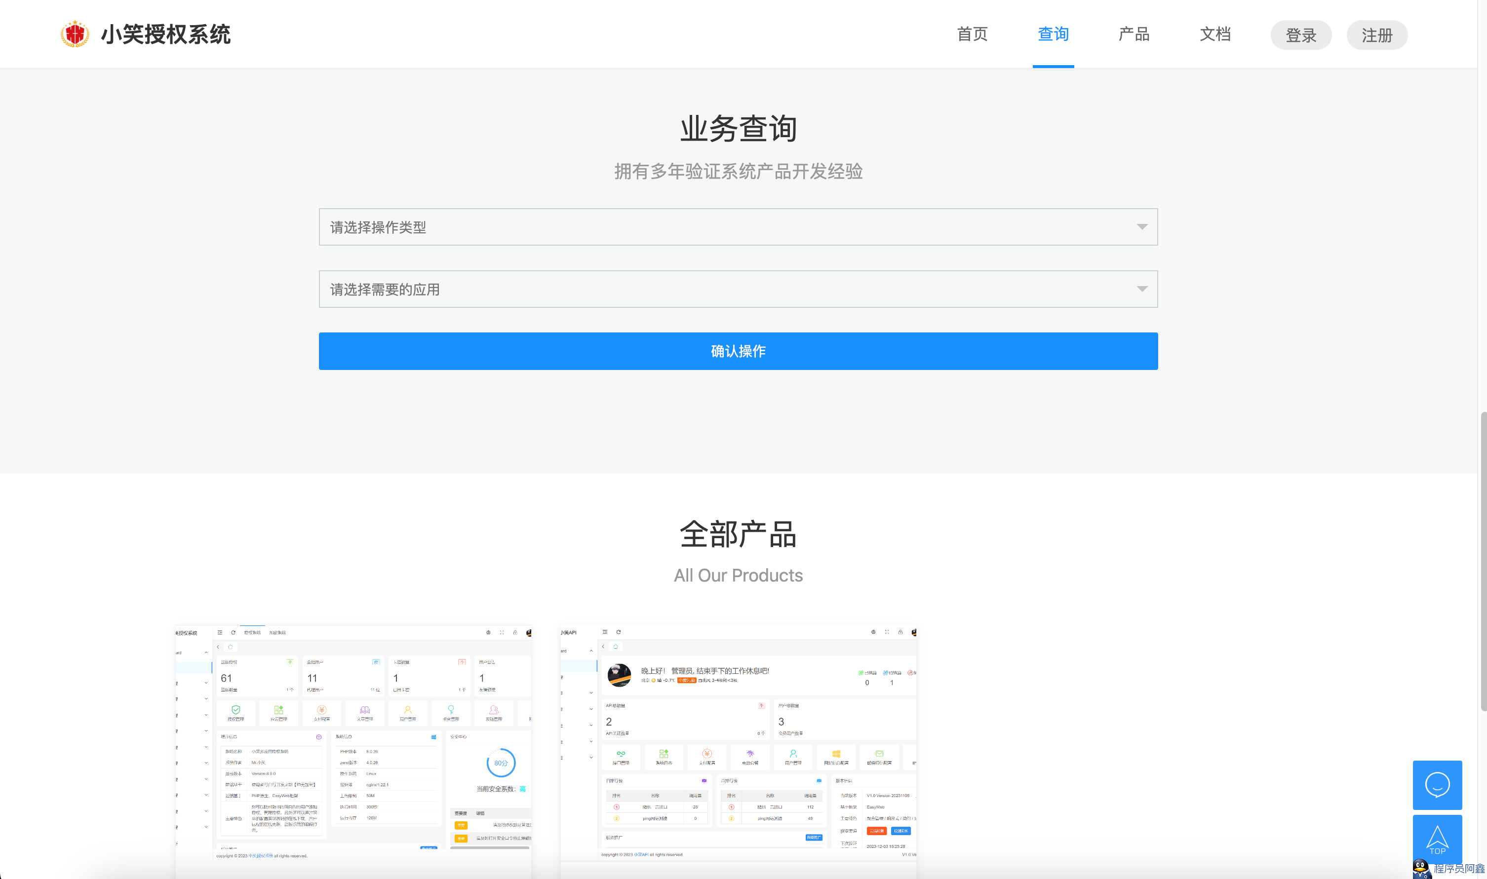Viewport: 1487px width, 879px height.
Task: Click the 注册 button
Action: tap(1377, 35)
